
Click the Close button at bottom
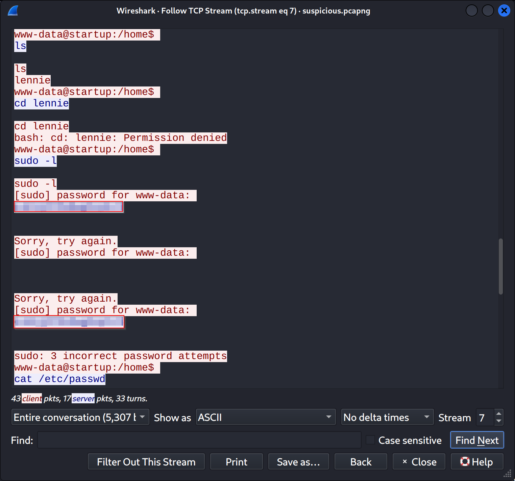pos(419,462)
